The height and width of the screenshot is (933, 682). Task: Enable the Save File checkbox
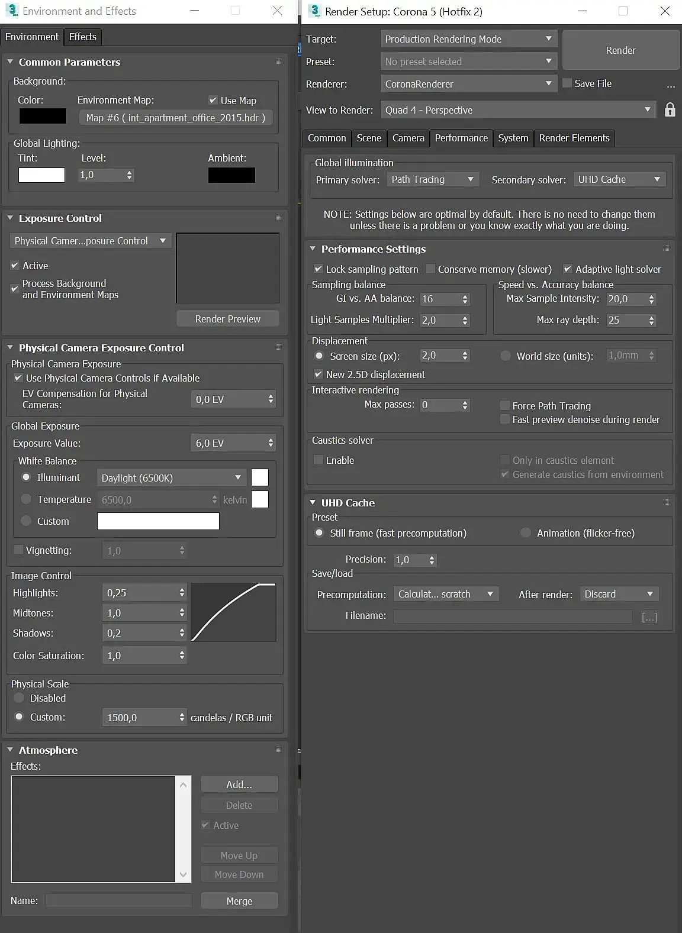coord(567,83)
